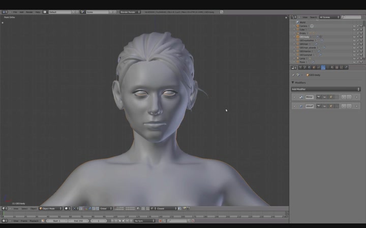Screen dimensions: 366x228
Task: Open the Particles properties tab
Action: [342, 67]
